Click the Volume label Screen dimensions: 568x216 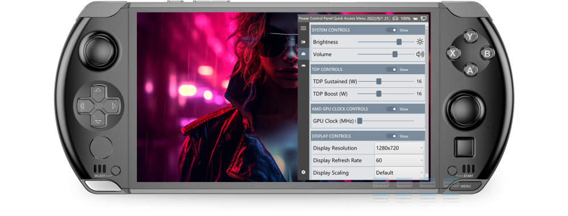(322, 54)
